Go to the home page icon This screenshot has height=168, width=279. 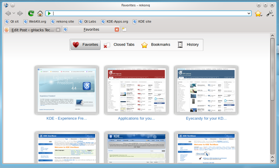pos(40,13)
